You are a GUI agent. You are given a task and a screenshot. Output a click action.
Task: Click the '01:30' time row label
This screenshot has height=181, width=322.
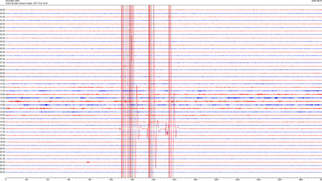pos(2,20)
